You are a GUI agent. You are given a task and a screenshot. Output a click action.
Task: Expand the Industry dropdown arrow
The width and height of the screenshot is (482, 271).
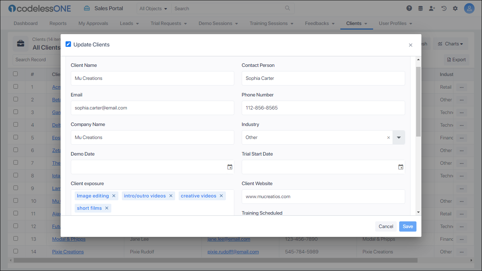[398, 137]
